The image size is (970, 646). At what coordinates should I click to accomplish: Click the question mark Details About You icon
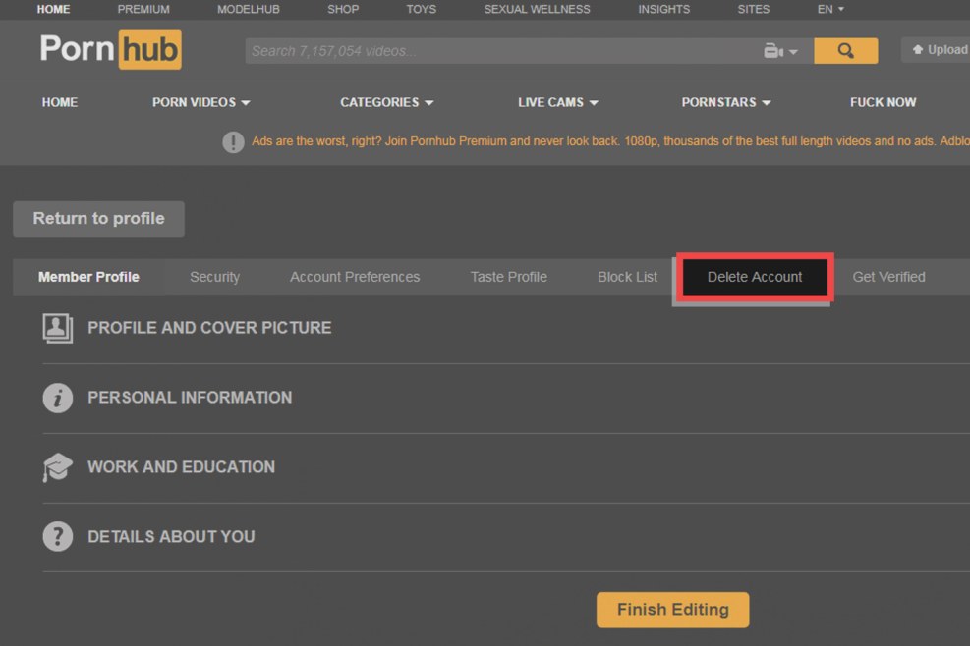click(x=58, y=537)
